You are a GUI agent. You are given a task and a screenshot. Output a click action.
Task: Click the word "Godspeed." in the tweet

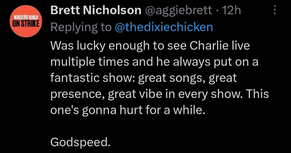80,142
